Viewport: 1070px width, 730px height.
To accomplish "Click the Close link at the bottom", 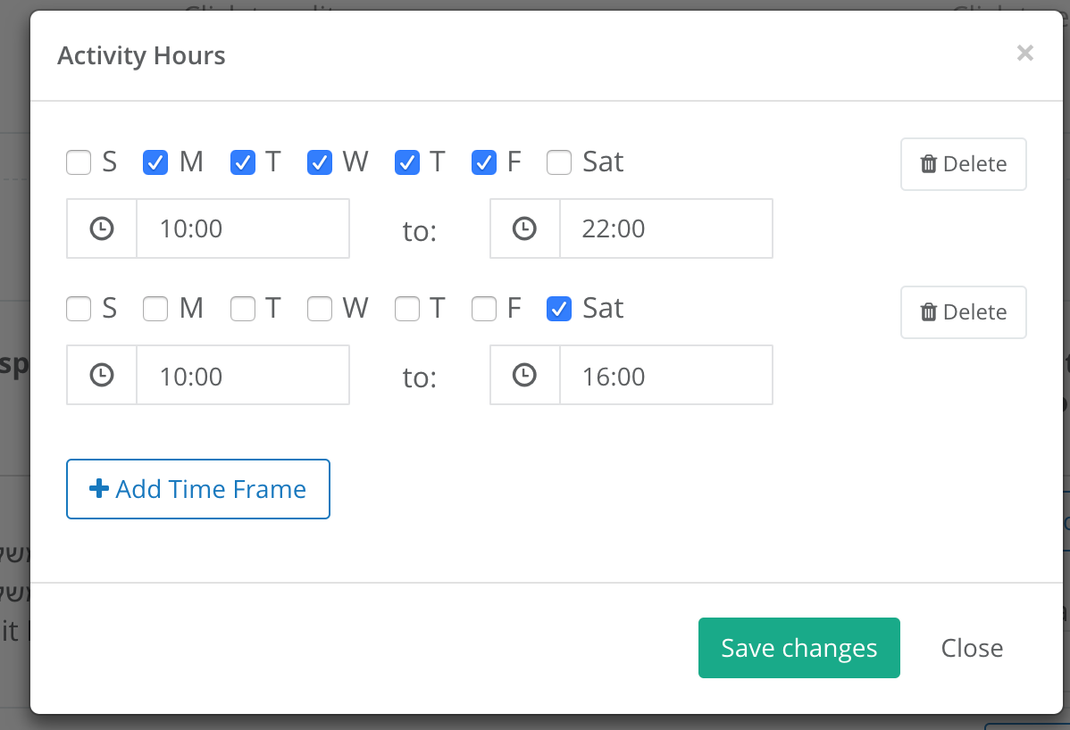I will [972, 648].
